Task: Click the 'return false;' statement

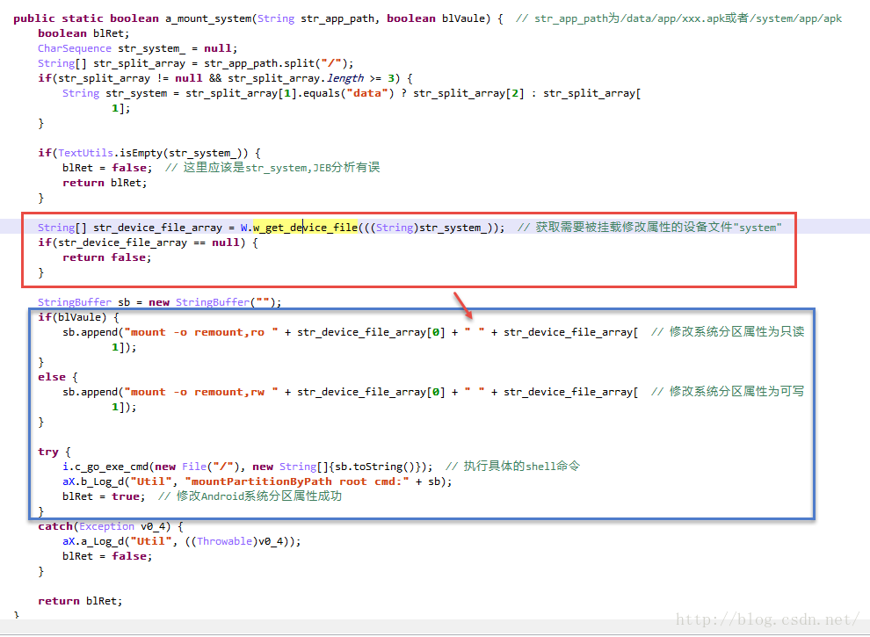Action: pos(106,257)
